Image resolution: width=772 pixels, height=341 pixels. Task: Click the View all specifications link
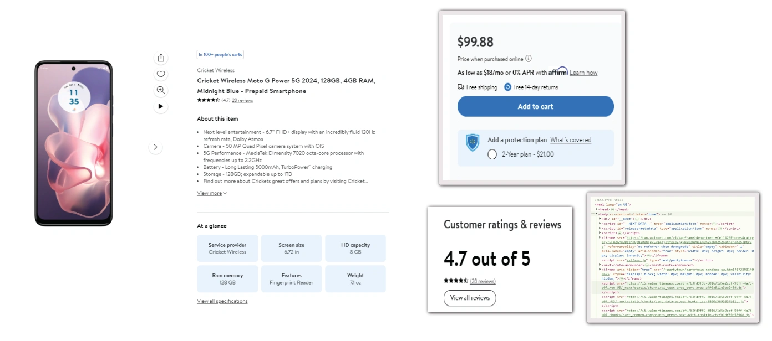tap(222, 301)
